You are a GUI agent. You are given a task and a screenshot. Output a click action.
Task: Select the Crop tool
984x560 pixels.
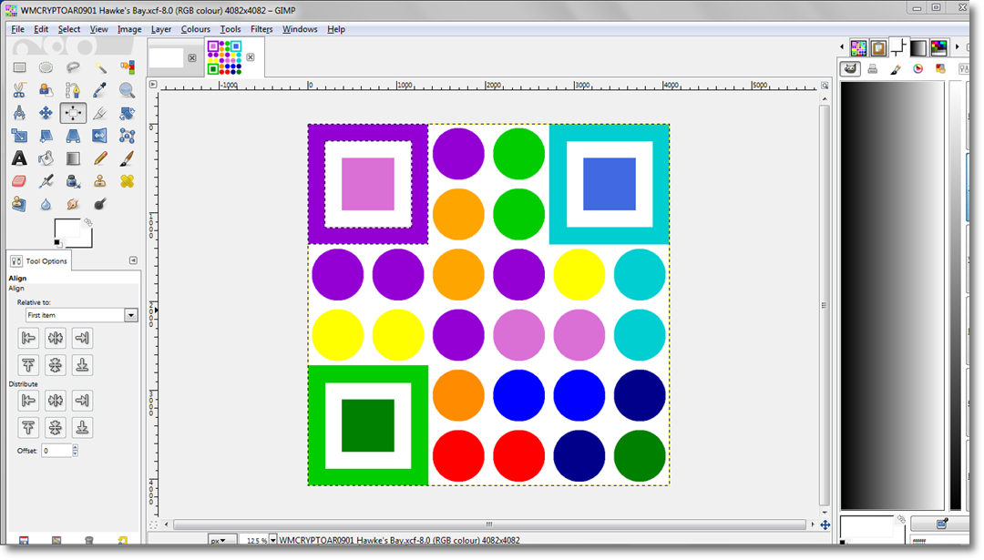(x=100, y=113)
